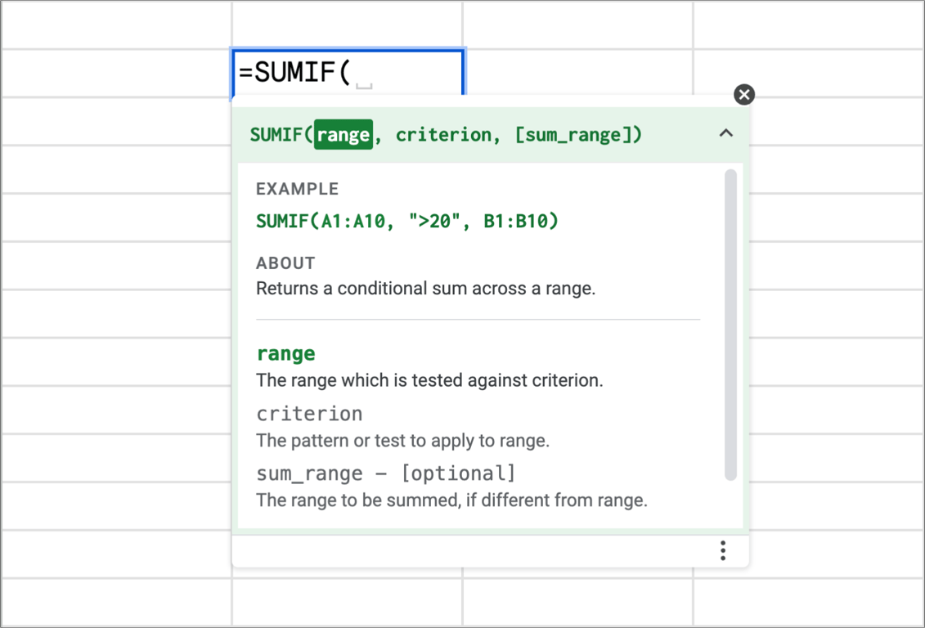The image size is (925, 628).
Task: Close the SUMIF formula help popup
Action: pyautogui.click(x=744, y=94)
